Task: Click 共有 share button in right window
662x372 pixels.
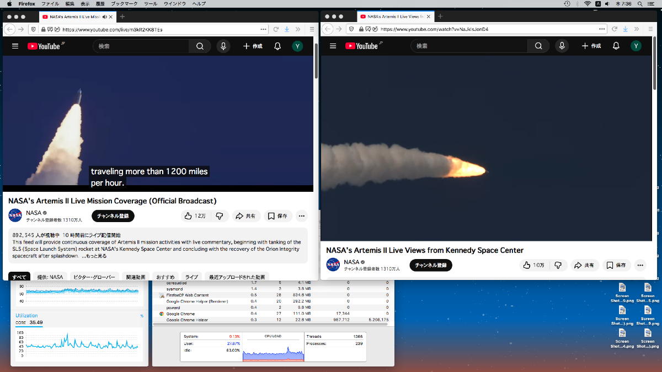Action: tap(584, 265)
